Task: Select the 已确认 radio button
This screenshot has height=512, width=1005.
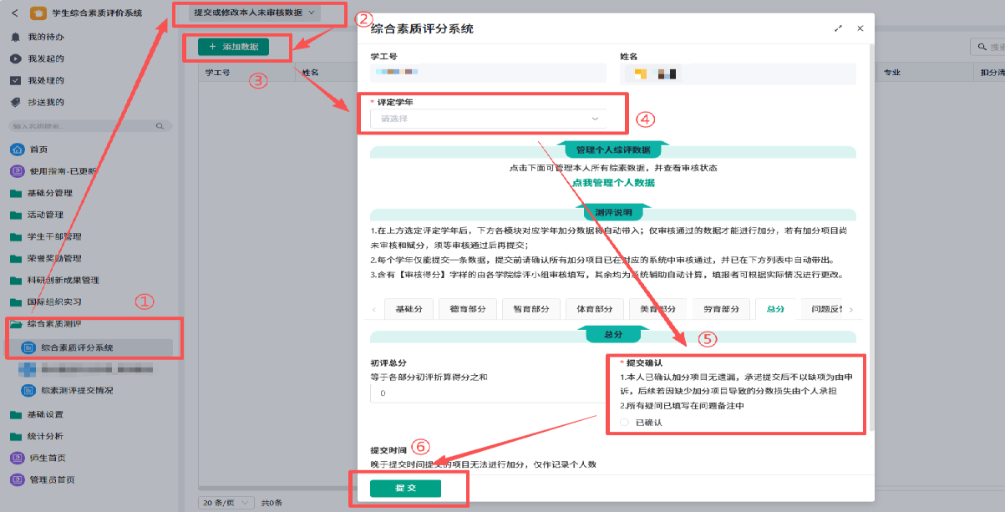Action: point(624,423)
